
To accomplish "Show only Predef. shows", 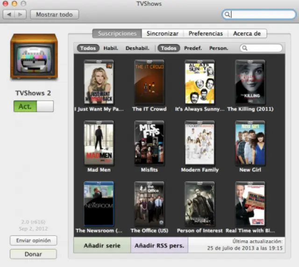I will point(193,48).
